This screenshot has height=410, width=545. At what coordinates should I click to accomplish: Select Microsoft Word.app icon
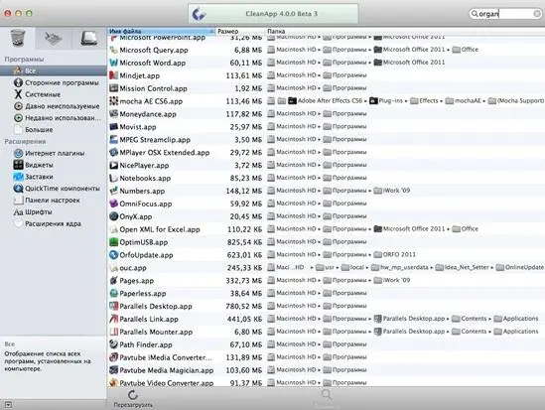pyautogui.click(x=113, y=63)
